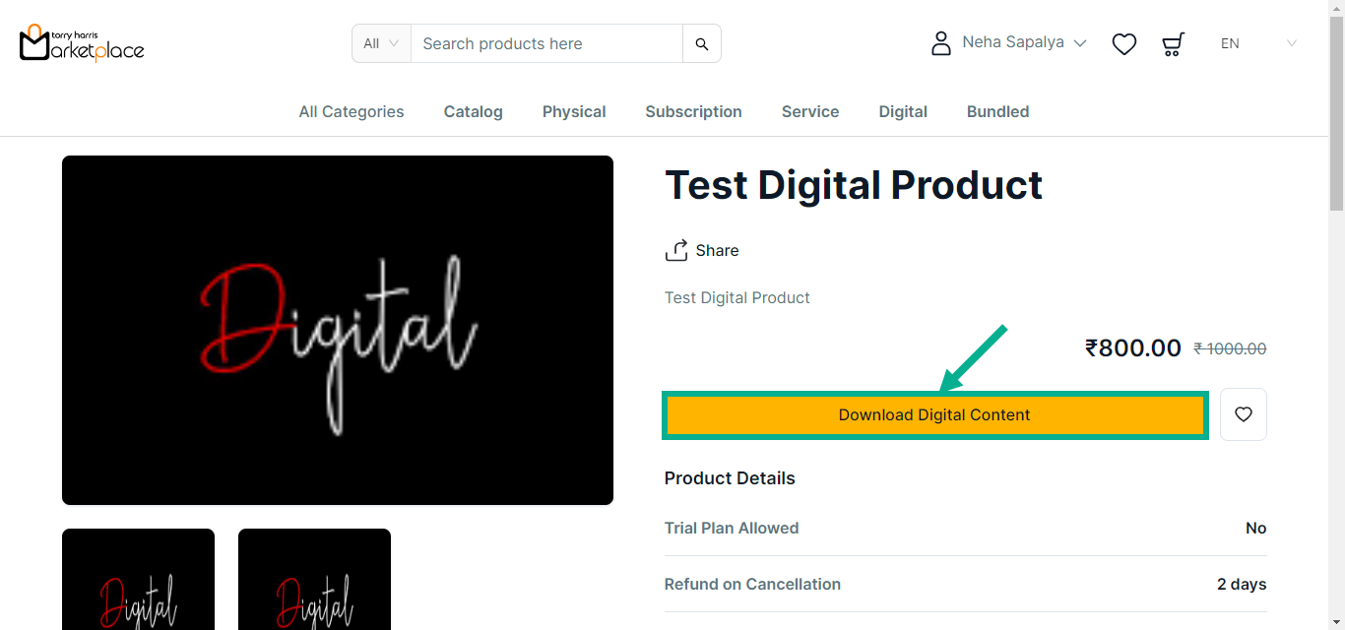The height and width of the screenshot is (630, 1345).
Task: Expand the All search category dropdown
Action: pyautogui.click(x=381, y=43)
